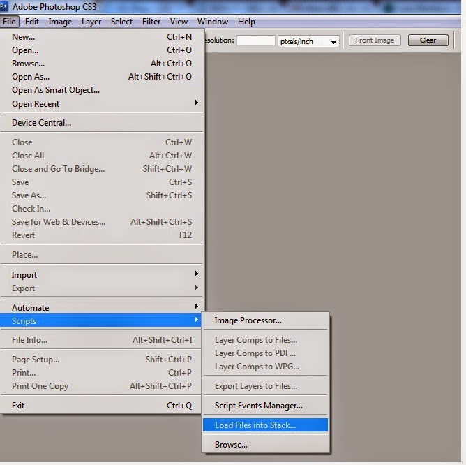The image size is (466, 465).
Task: Open the Layer menu
Action: (91, 22)
